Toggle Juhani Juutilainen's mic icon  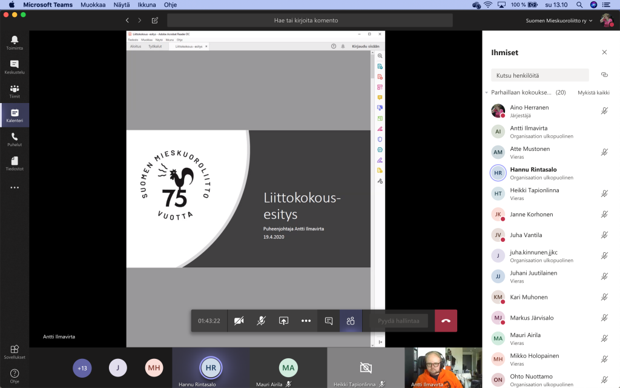coord(604,276)
